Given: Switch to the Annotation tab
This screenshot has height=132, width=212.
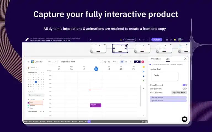Looking at the screenshot, I should 156,59.
